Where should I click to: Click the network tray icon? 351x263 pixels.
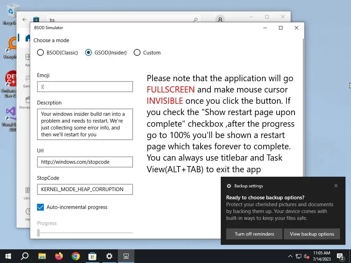coord(299,256)
